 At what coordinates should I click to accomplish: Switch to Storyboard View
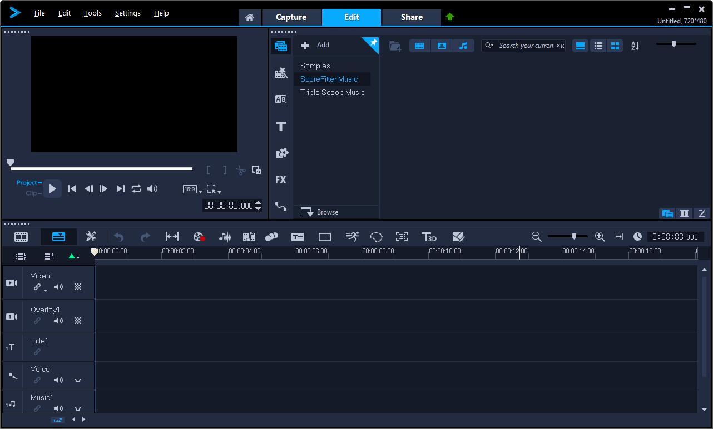(21, 237)
